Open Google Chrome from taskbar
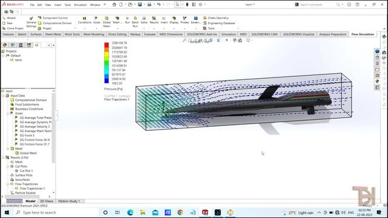Screen dimensions: 388x218 point(180,213)
